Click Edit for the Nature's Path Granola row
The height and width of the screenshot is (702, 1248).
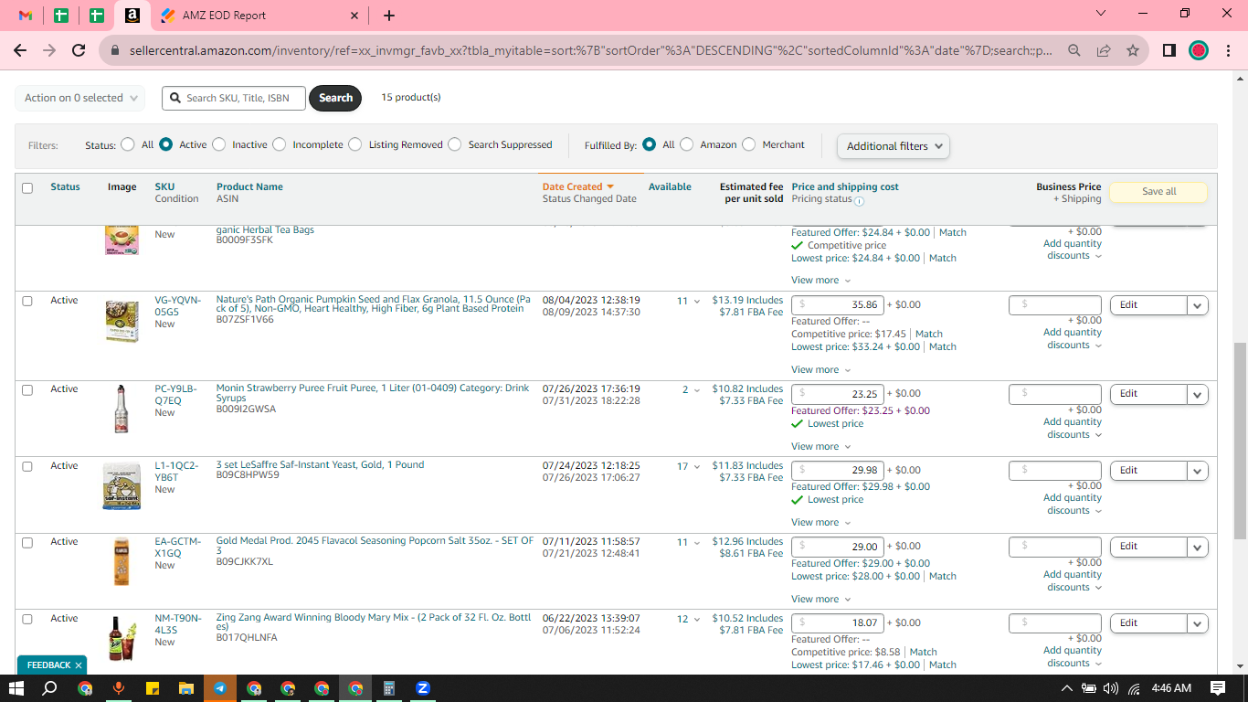coord(1148,305)
